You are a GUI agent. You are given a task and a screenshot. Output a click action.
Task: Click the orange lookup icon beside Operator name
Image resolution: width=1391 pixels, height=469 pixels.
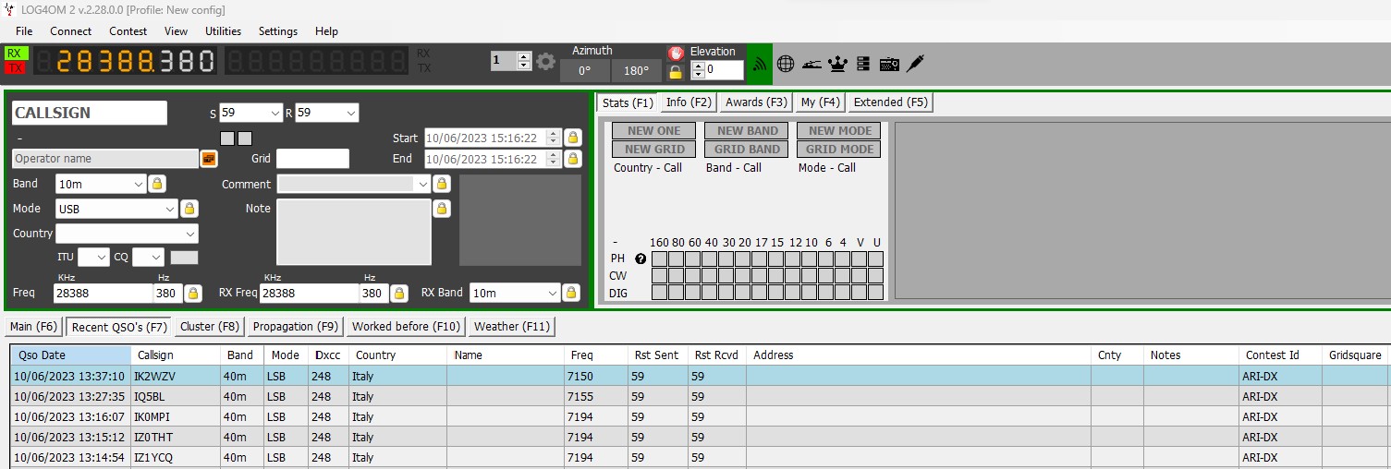[209, 159]
